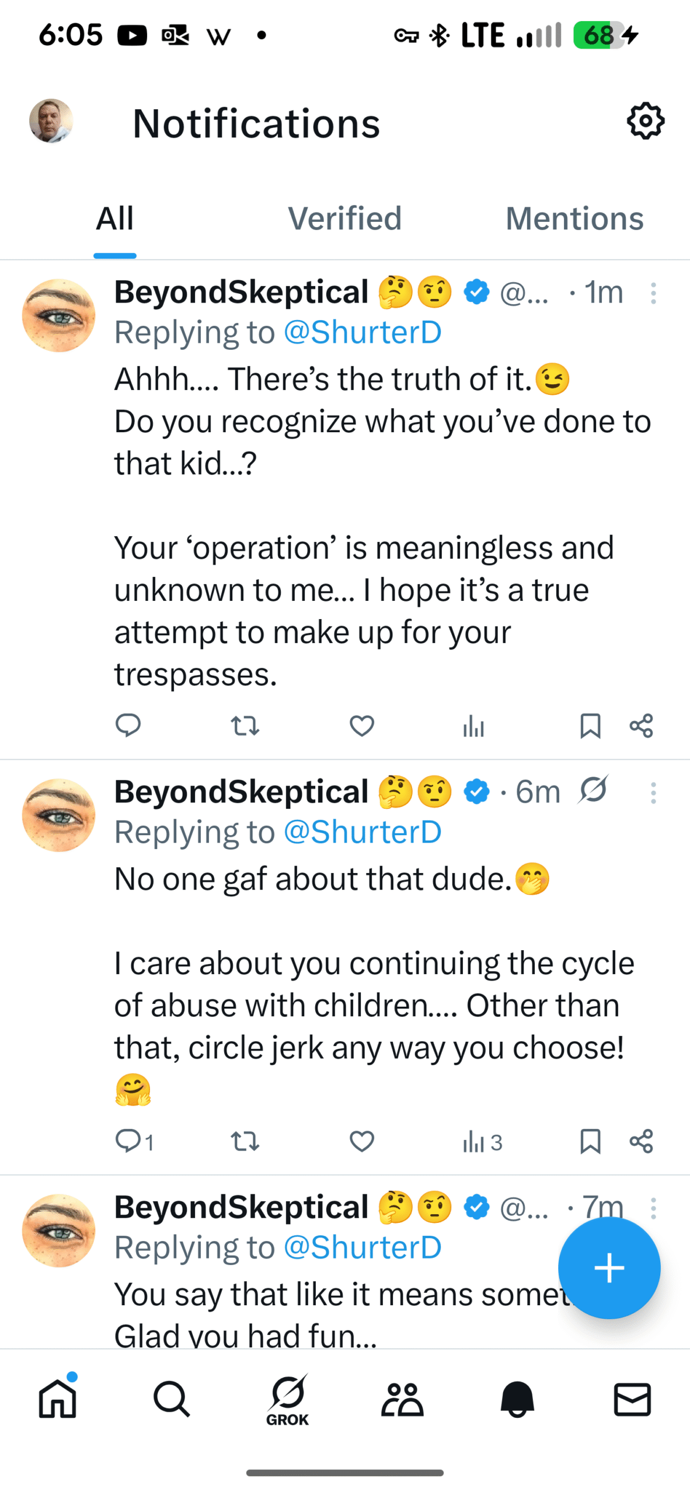Open the search magnifier in bottom navigation

(x=172, y=1399)
